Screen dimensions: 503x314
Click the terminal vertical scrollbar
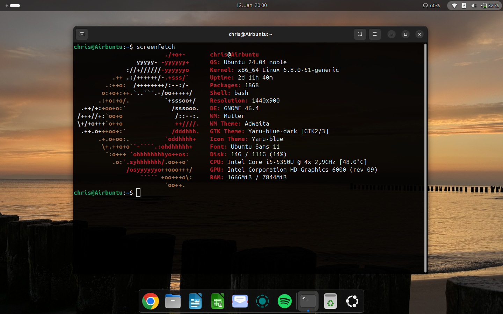tap(425, 158)
